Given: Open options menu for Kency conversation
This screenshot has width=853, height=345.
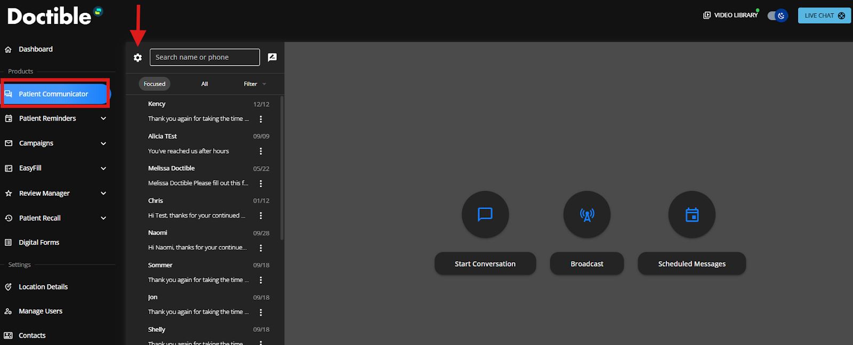Looking at the screenshot, I should point(261,119).
